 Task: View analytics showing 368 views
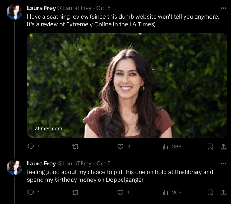click(172, 147)
